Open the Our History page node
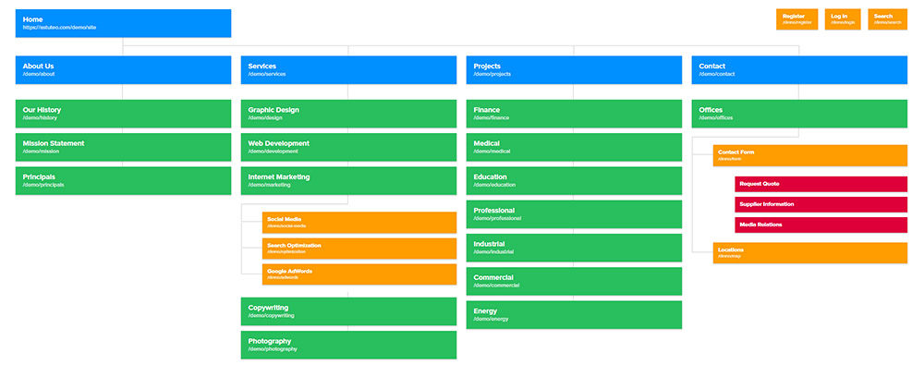 123,114
